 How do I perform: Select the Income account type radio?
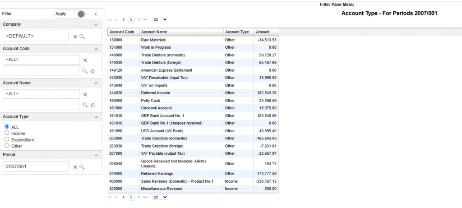tap(7, 133)
